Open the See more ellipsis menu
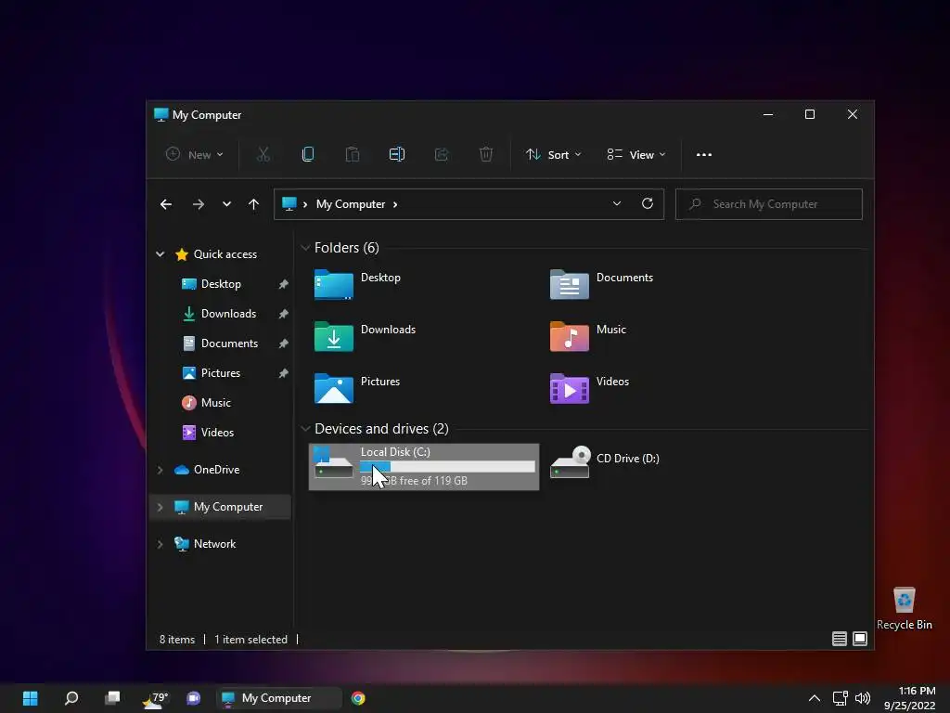The width and height of the screenshot is (950, 713). (x=704, y=155)
